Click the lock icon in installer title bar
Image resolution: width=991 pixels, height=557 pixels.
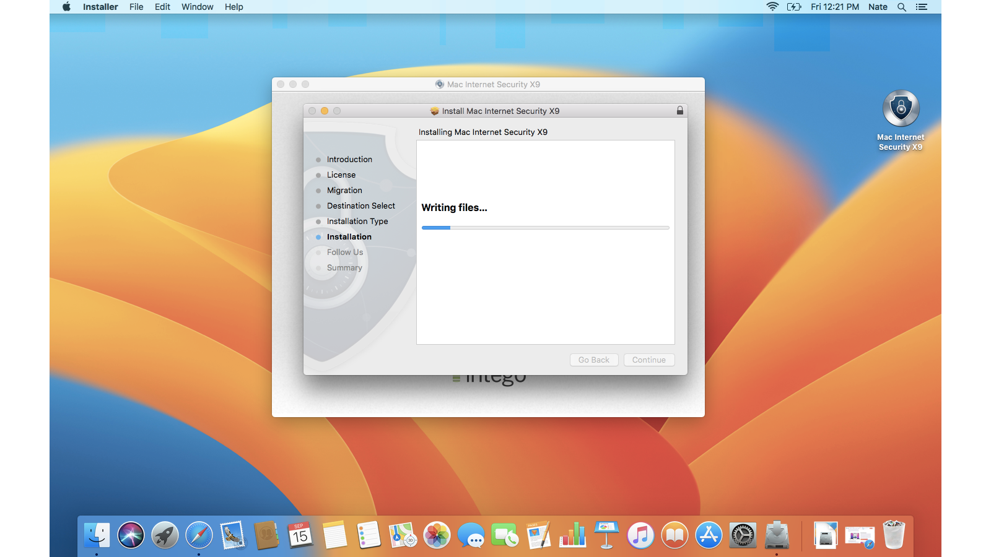680,111
